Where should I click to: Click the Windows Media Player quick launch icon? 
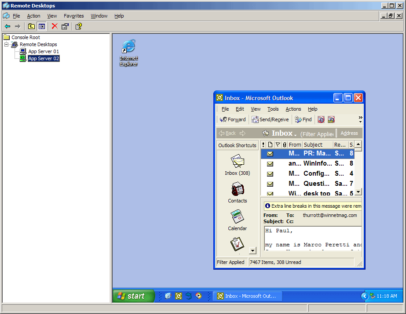198,296
